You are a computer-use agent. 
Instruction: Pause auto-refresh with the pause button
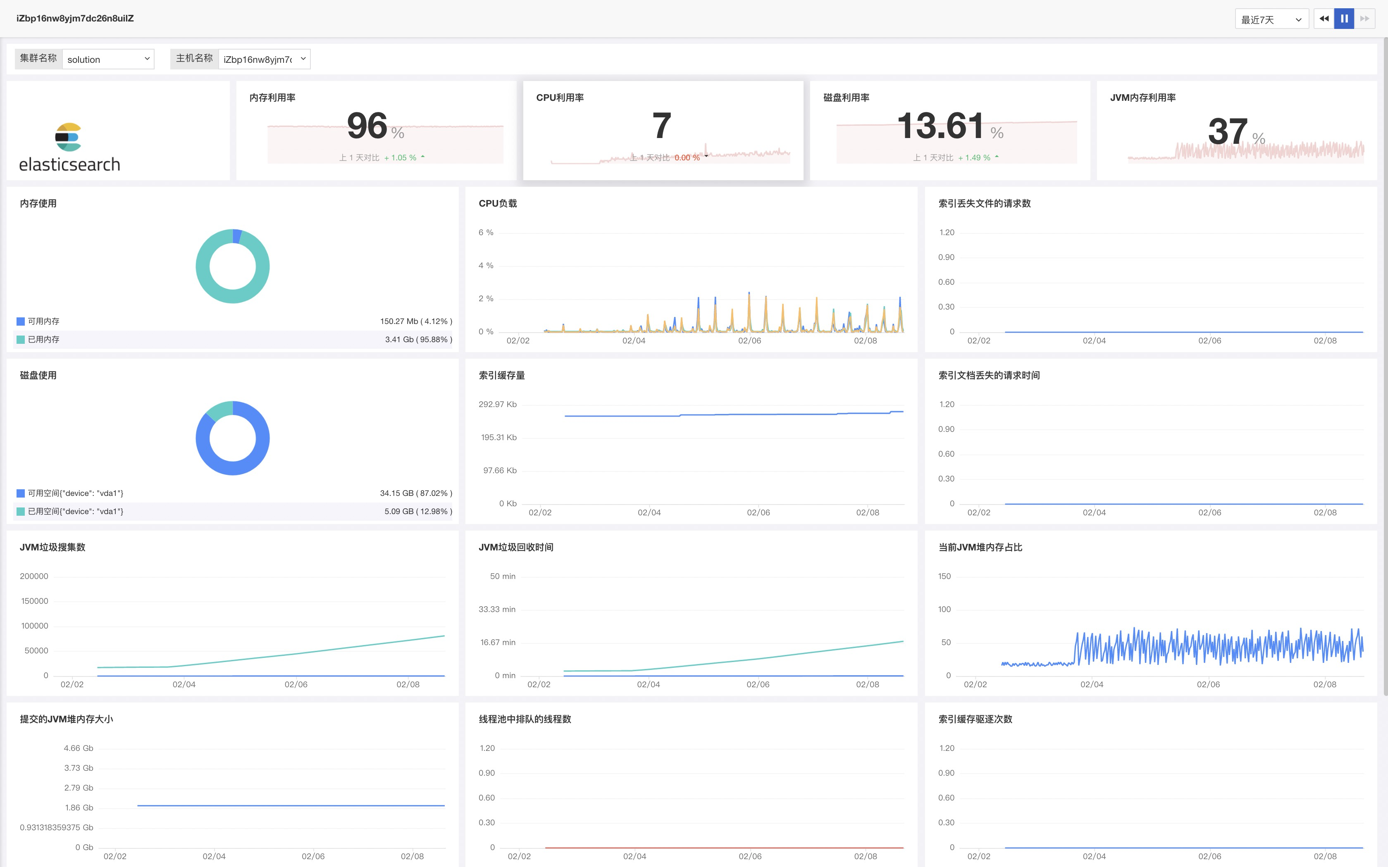[x=1344, y=19]
